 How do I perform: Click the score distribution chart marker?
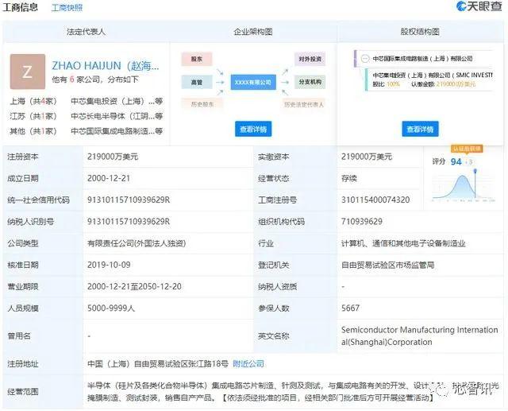[x=475, y=171]
